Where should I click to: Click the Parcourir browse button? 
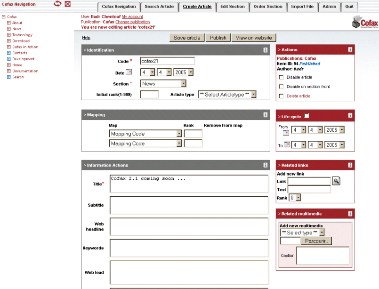[x=316, y=241]
